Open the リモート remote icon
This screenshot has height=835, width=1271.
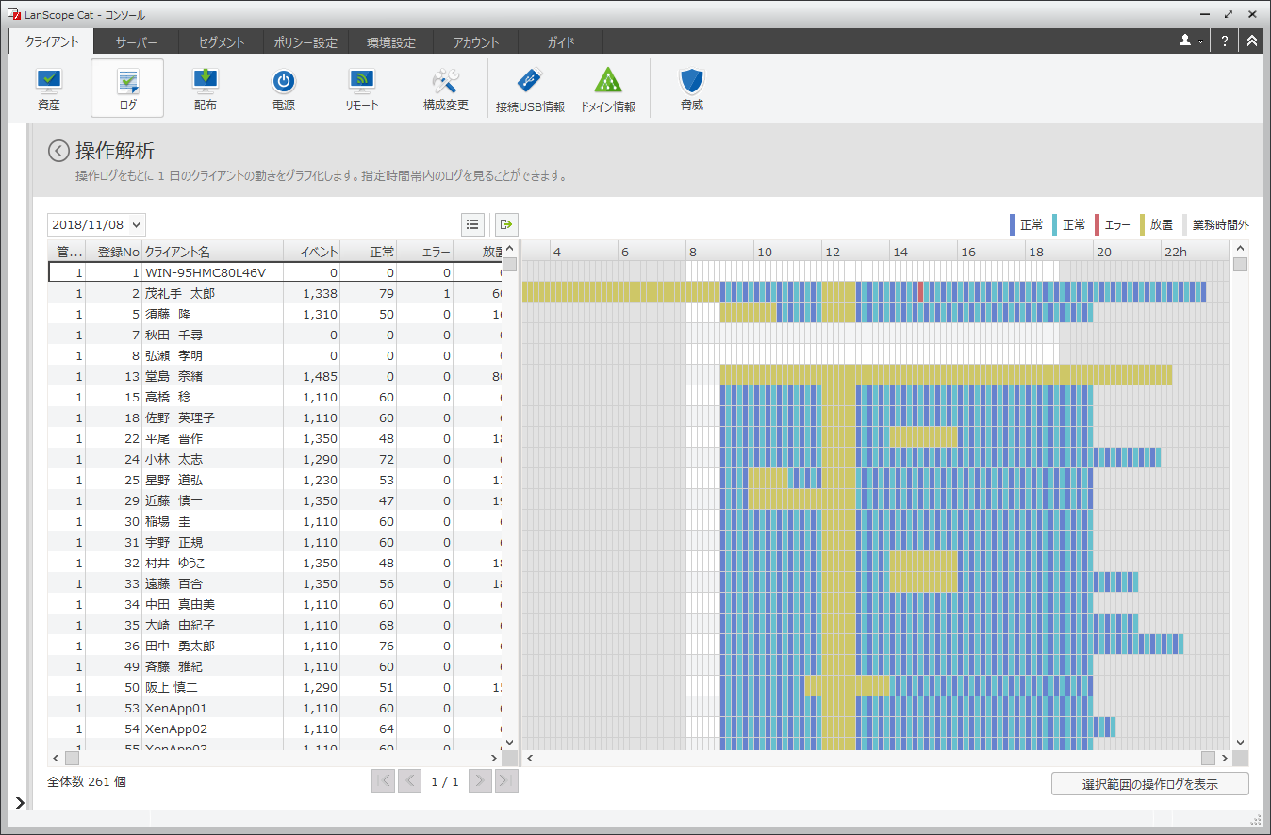(362, 90)
